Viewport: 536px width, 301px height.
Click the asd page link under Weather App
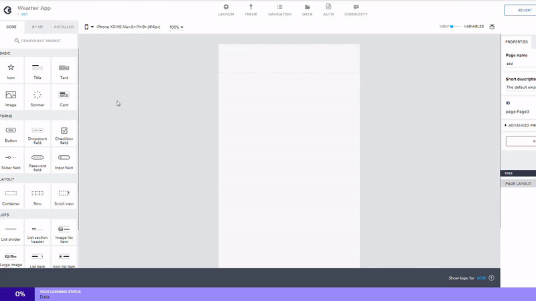pyautogui.click(x=24, y=14)
